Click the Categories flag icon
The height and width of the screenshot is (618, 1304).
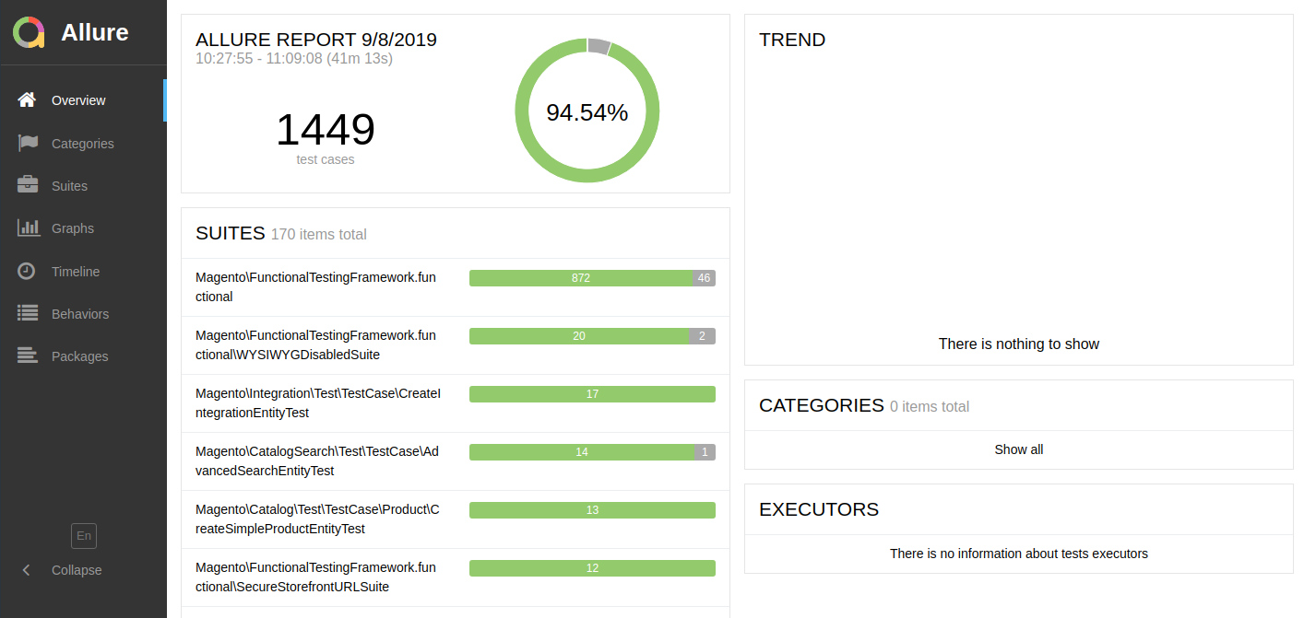(x=28, y=143)
